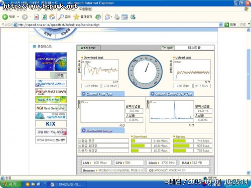
Task: Click the 1.31 MB/s download value
Action: pyautogui.click(x=110, y=86)
